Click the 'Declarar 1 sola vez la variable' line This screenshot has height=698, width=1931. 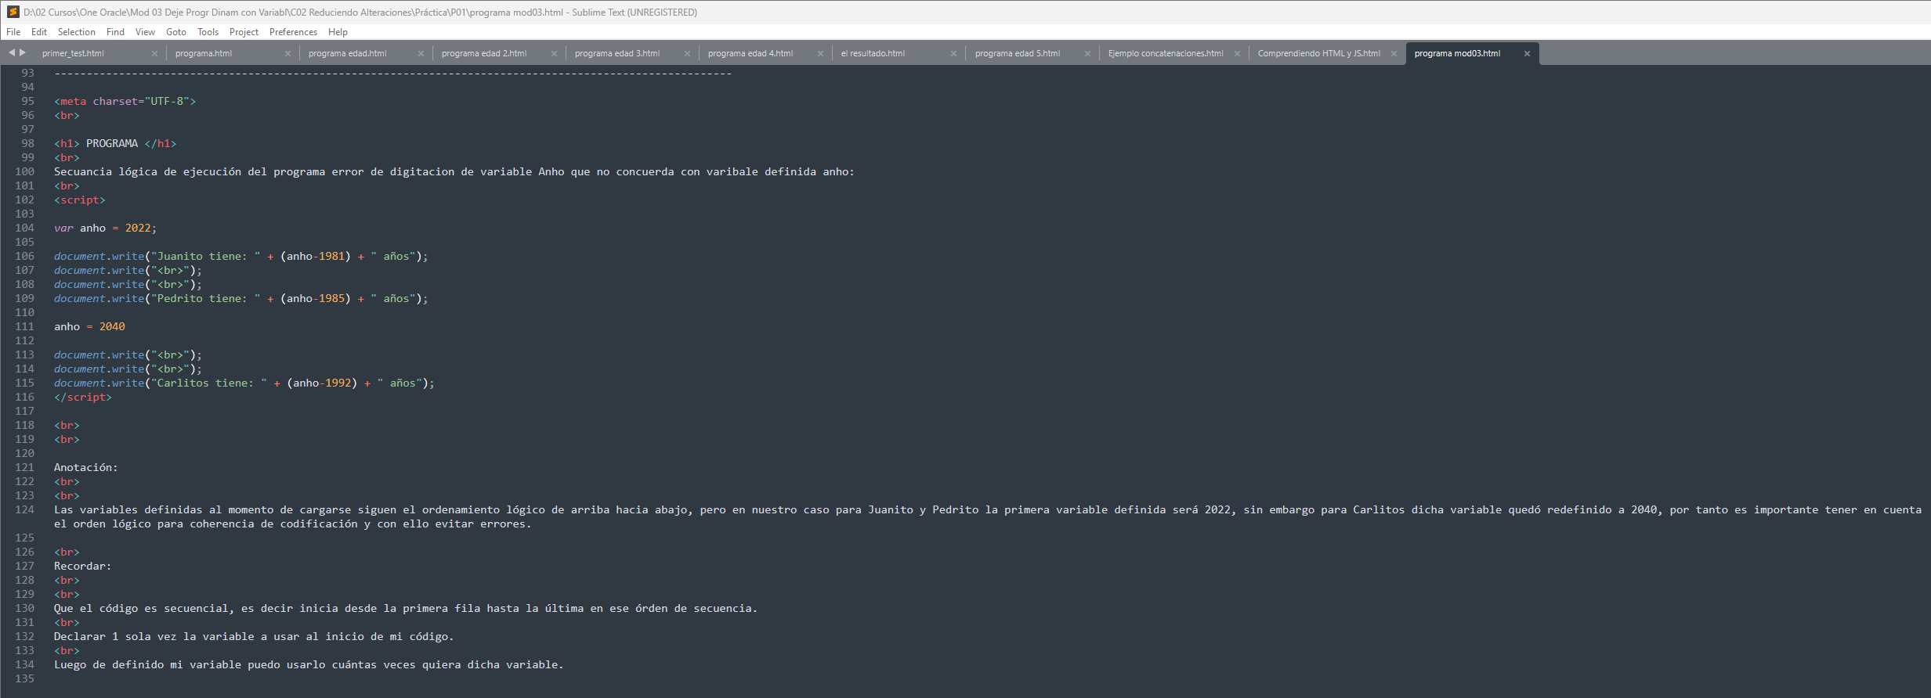[254, 636]
